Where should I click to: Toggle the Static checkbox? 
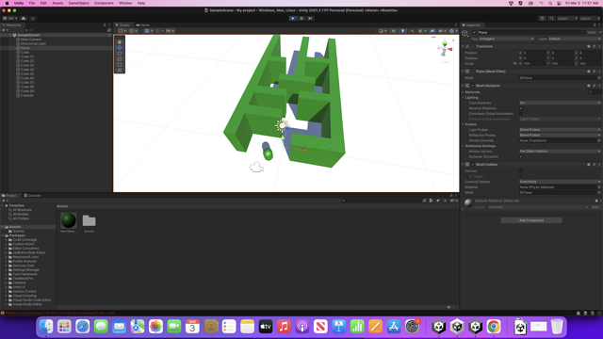click(584, 33)
